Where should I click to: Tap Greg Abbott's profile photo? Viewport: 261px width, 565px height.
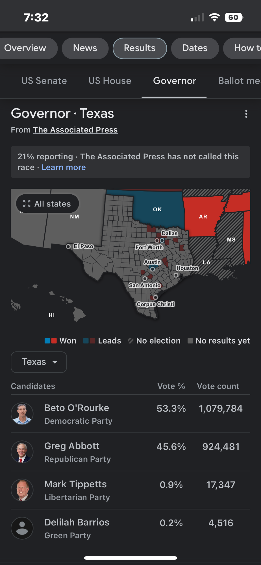pyautogui.click(x=22, y=452)
